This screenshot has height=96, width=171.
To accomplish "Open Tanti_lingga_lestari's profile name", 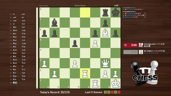I will pos(150,44).
